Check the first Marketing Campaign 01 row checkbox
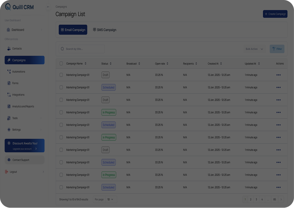The height and width of the screenshot is (208, 294). [61, 75]
